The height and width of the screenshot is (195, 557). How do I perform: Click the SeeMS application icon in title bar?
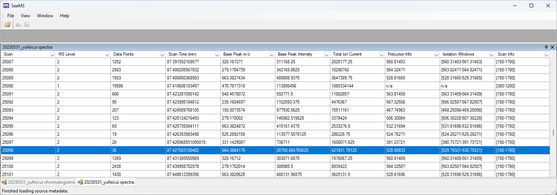click(x=6, y=5)
